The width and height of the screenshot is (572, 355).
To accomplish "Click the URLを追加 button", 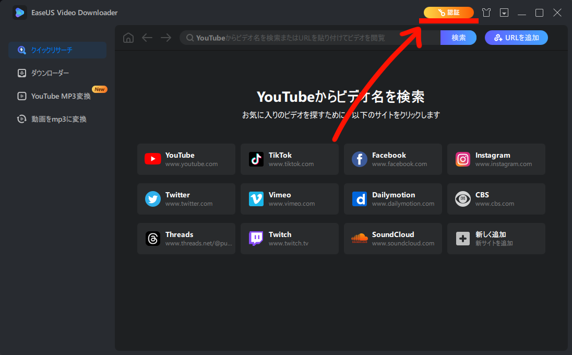I will pyautogui.click(x=516, y=38).
